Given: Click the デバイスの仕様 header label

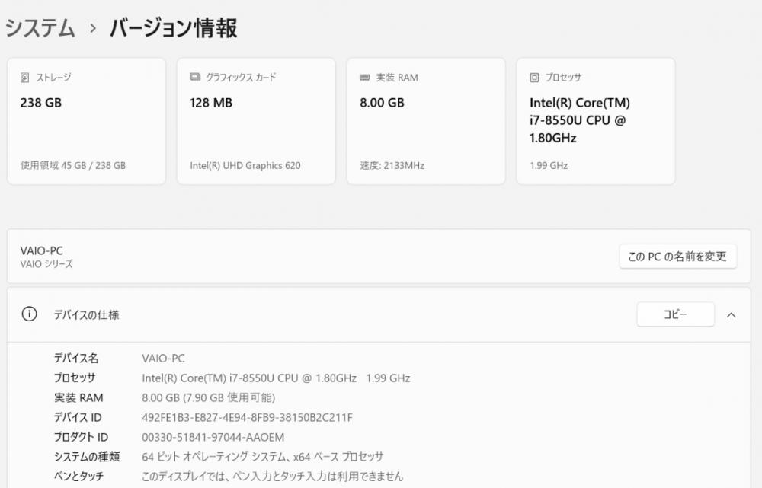Looking at the screenshot, I should tap(87, 315).
